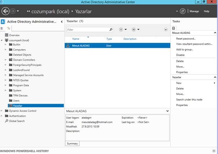
Task: Click Delete under Yazarlar tasks
Action: [180, 89]
